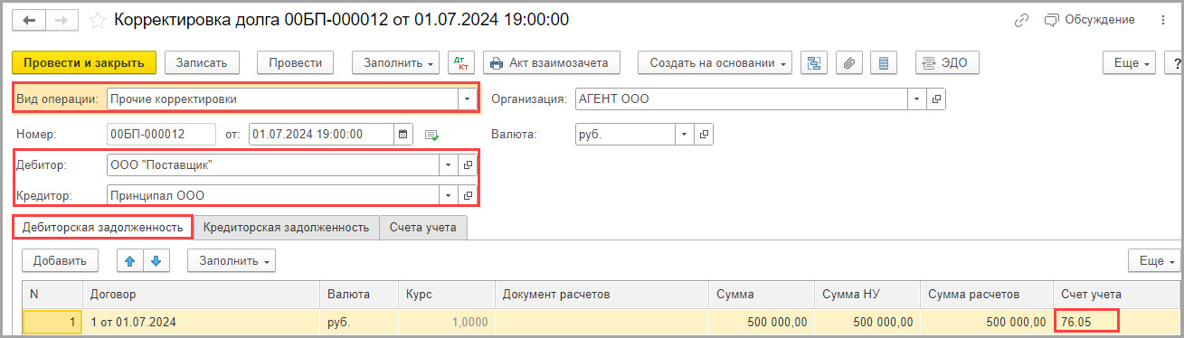The image size is (1184, 338).
Task: Click the Курс column header
Action: tap(447, 295)
